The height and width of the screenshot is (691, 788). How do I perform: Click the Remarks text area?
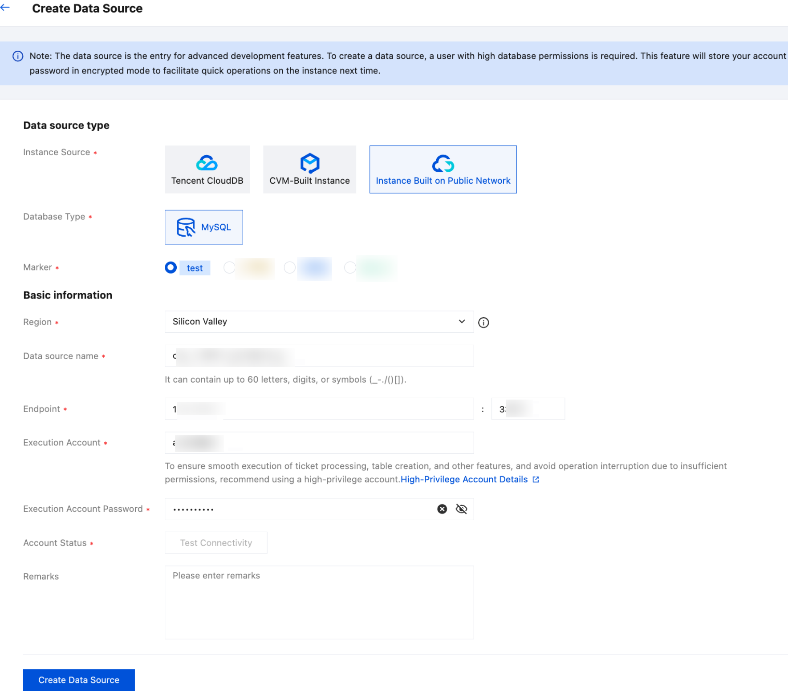click(x=319, y=602)
